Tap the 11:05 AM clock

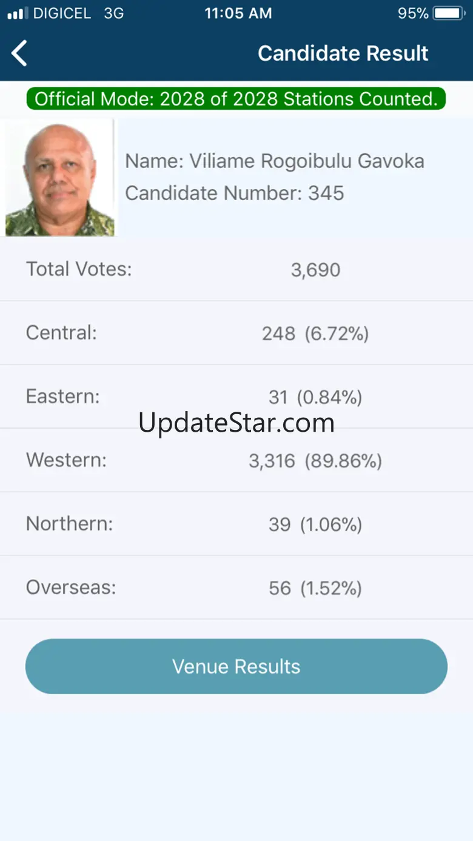point(238,13)
